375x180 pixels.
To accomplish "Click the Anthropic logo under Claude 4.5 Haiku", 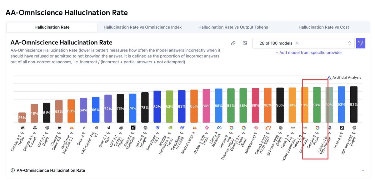I will 22,128.
